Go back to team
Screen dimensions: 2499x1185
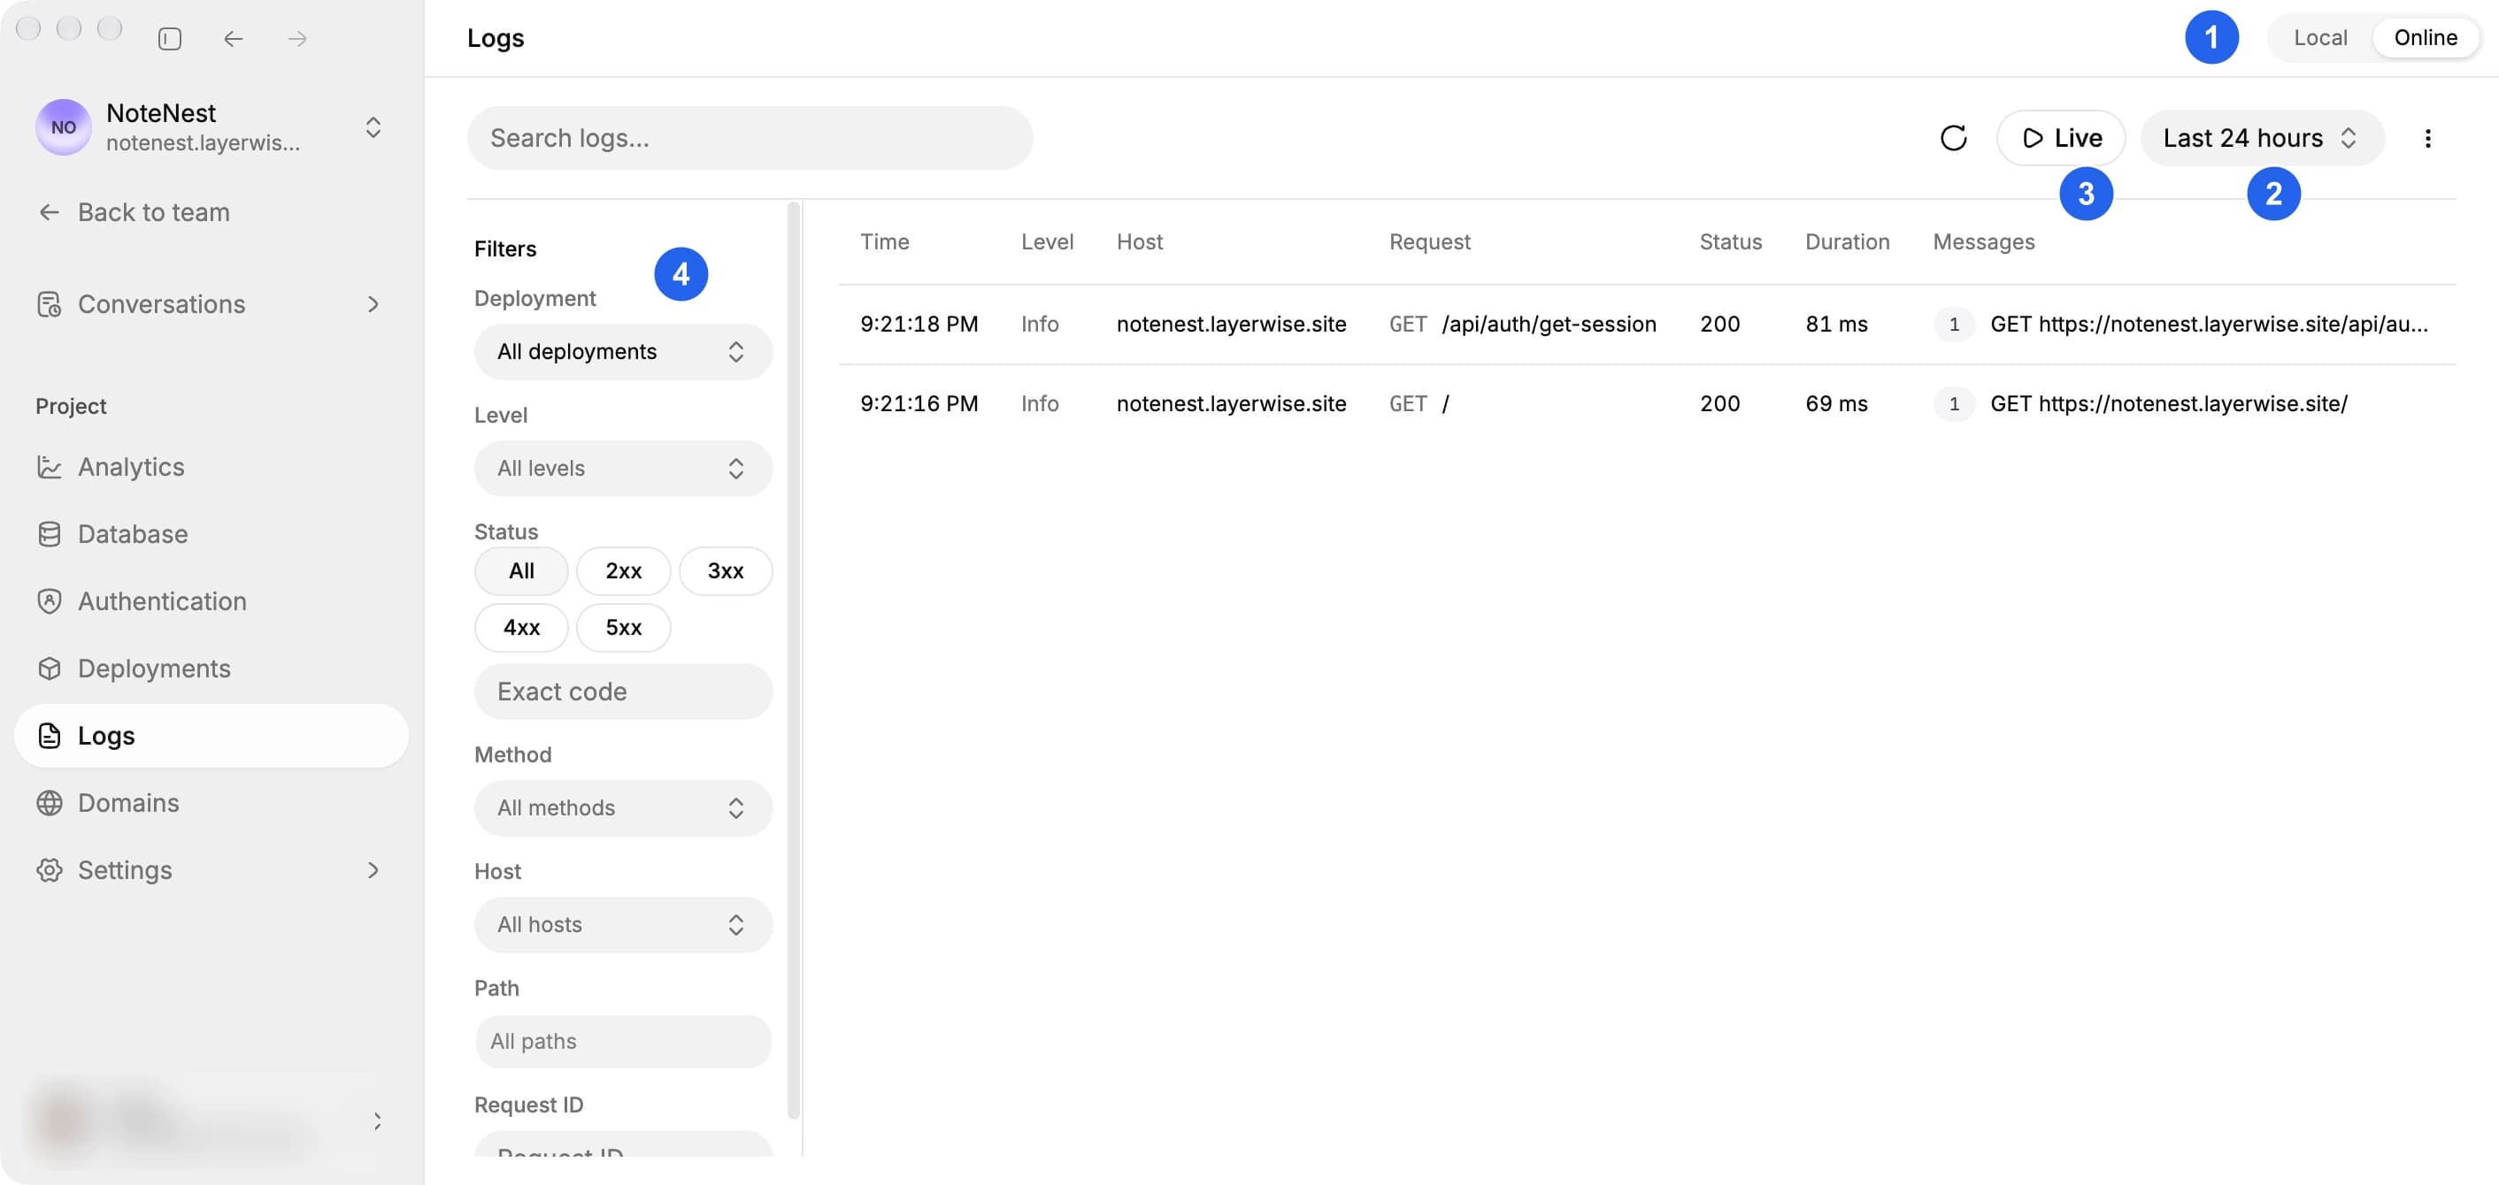coord(133,212)
